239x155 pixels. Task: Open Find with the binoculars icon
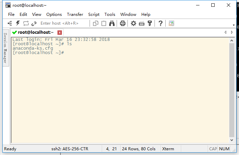[x=112, y=23]
